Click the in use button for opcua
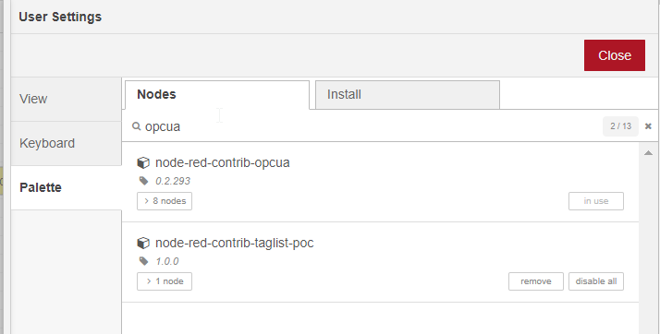Viewport: 660px width, 334px height. (596, 201)
